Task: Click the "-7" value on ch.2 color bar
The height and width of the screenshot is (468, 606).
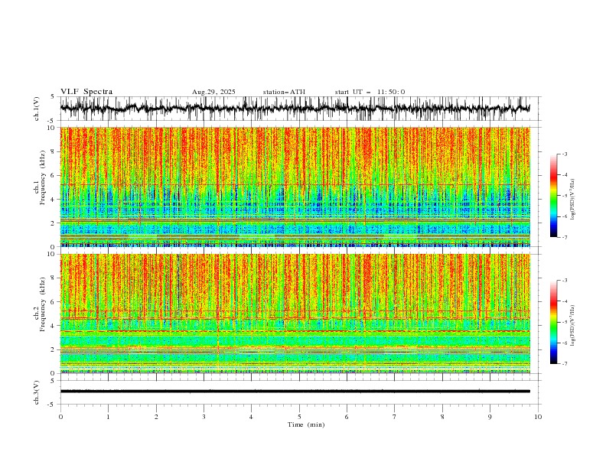Action: pos(565,364)
